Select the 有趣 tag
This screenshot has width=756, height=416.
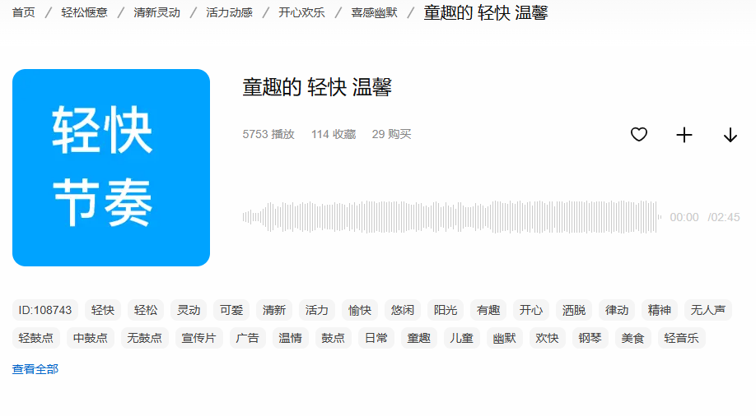[488, 310]
